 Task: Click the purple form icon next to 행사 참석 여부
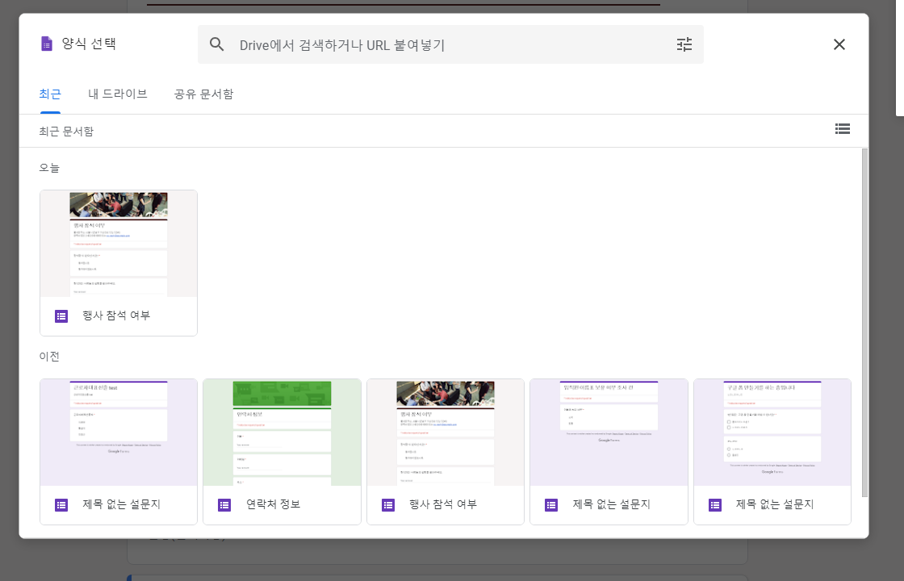point(61,316)
